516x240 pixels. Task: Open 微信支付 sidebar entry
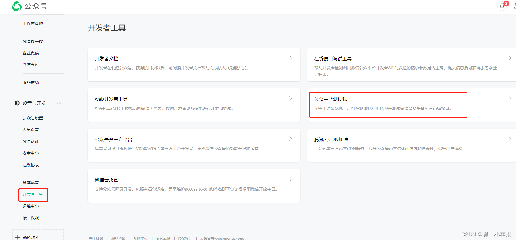tap(31, 65)
